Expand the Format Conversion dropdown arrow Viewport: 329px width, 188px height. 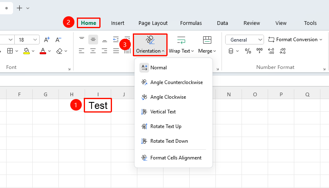point(321,40)
